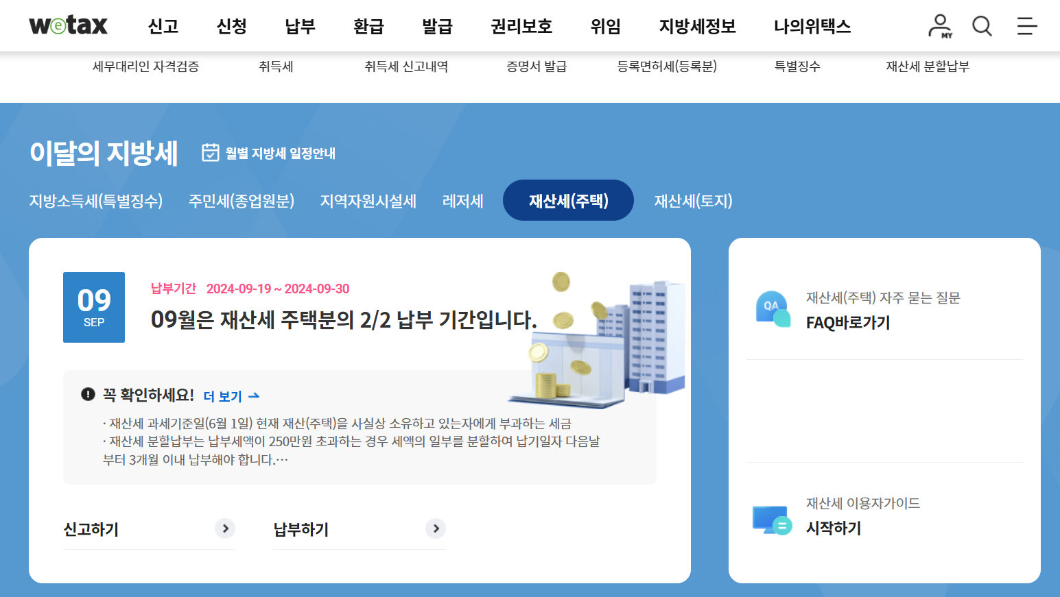Open the 발급 menu
Screen dimensions: 1060x597
437,26
